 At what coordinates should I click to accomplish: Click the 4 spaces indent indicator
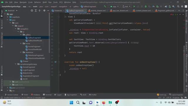[x=176, y=97]
